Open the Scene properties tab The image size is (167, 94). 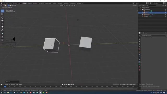[139, 46]
